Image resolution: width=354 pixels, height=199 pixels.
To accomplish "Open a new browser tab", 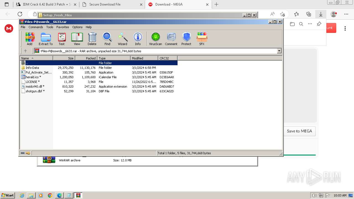I will click(x=216, y=4).
